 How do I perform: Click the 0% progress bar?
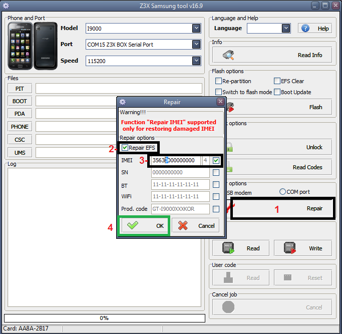(x=105, y=318)
